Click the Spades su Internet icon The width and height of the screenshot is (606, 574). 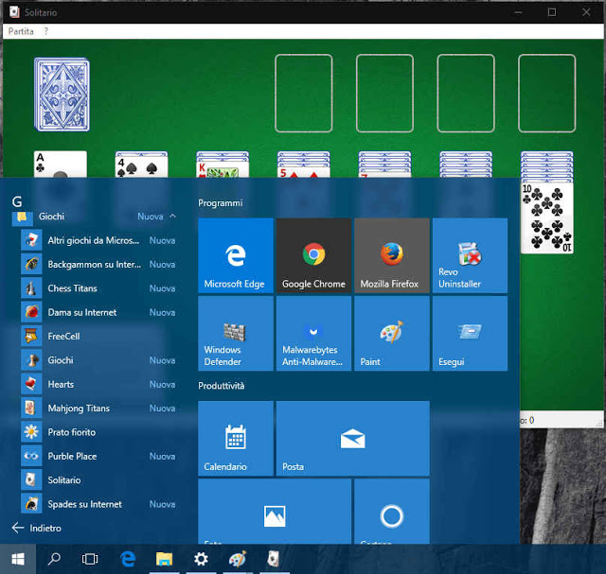click(31, 504)
